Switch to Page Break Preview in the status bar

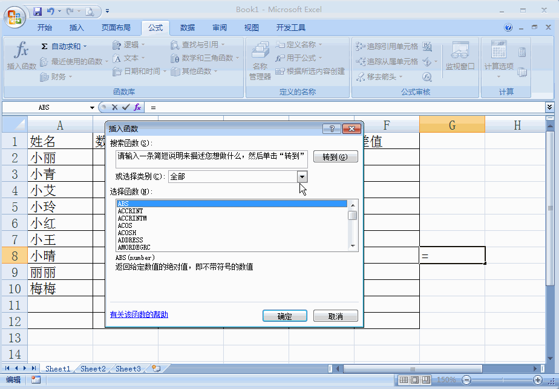point(426,380)
